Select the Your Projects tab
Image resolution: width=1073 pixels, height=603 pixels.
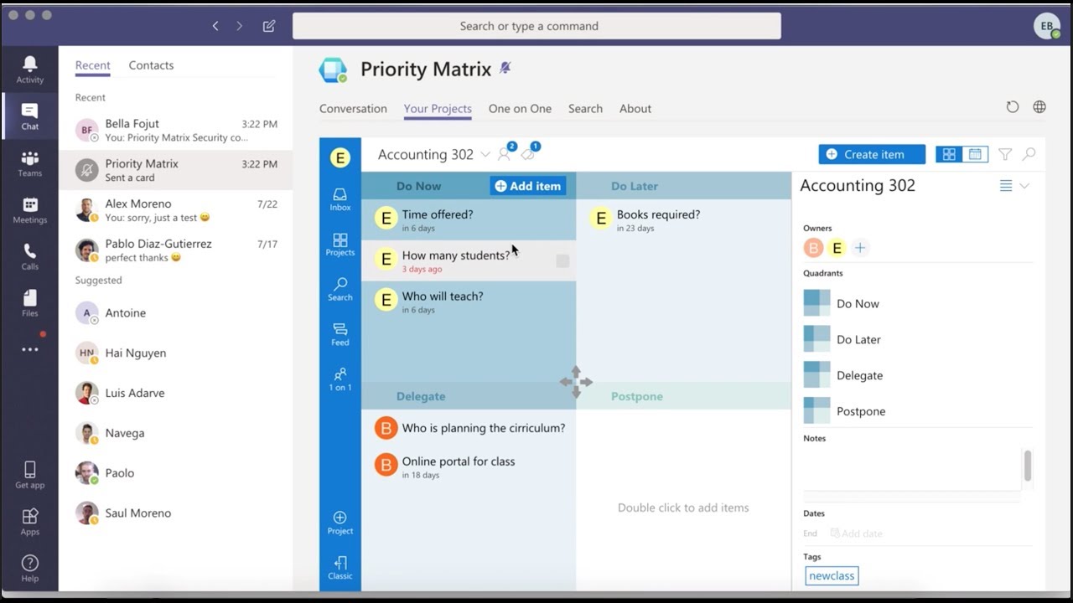pos(438,109)
